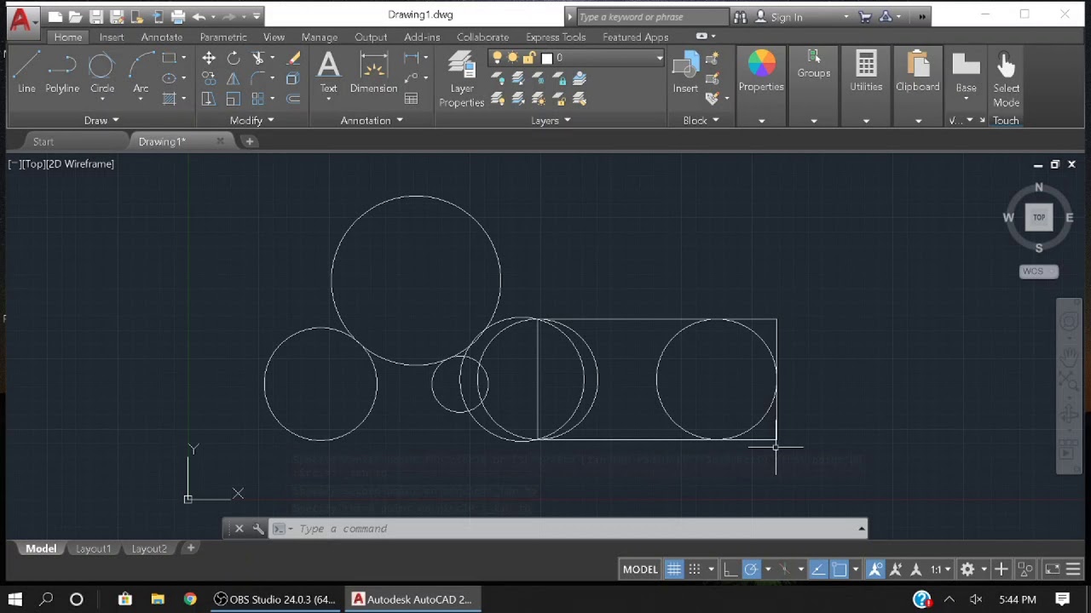This screenshot has height=613, width=1091.
Task: Select the Rotate tool
Action: tap(233, 58)
